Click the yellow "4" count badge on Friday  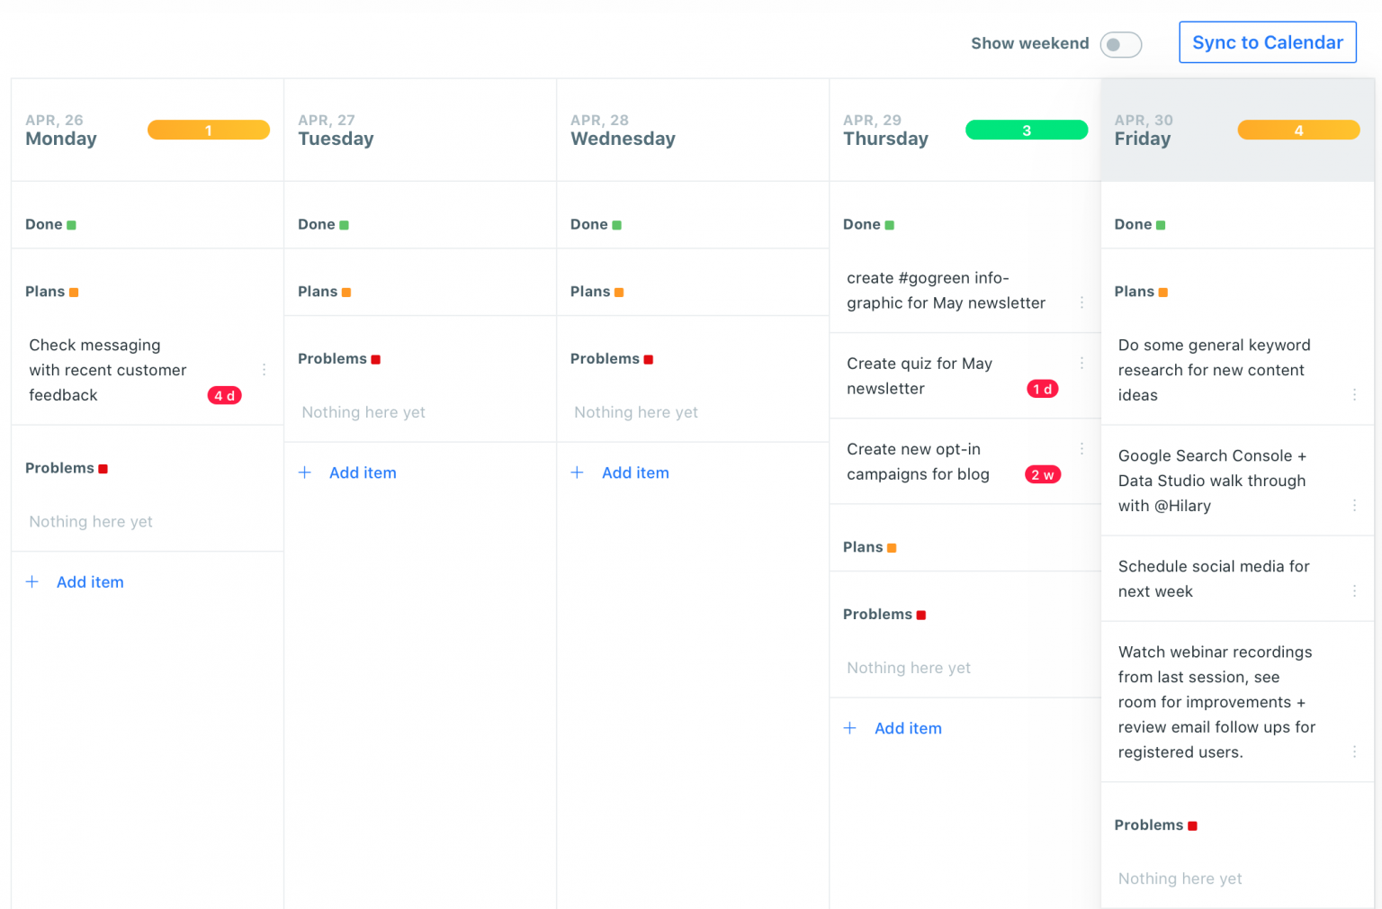(1298, 130)
